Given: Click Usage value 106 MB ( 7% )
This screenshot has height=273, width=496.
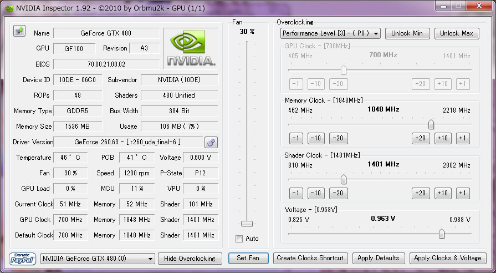Looking at the screenshot, I should click(180, 127).
